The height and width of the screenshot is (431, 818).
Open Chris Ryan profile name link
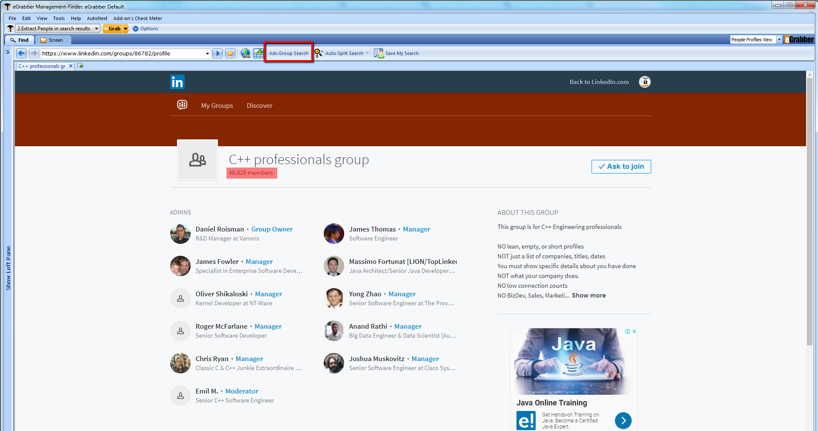pyautogui.click(x=212, y=359)
